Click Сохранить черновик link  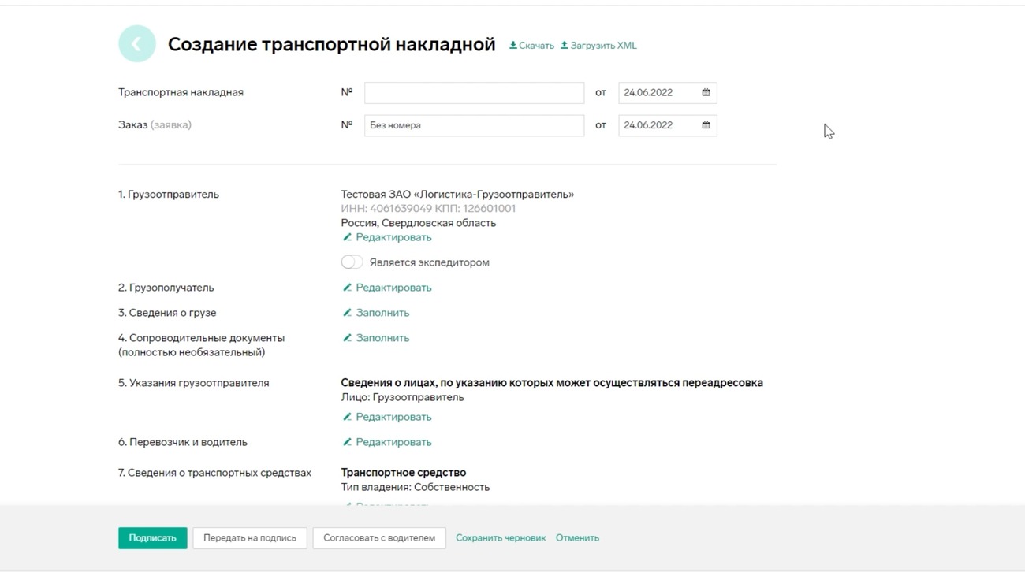(x=501, y=538)
